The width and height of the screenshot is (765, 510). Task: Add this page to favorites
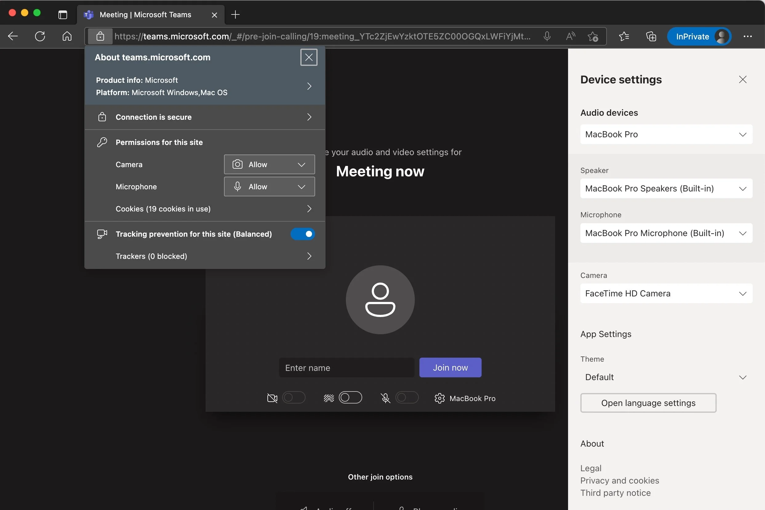click(593, 36)
